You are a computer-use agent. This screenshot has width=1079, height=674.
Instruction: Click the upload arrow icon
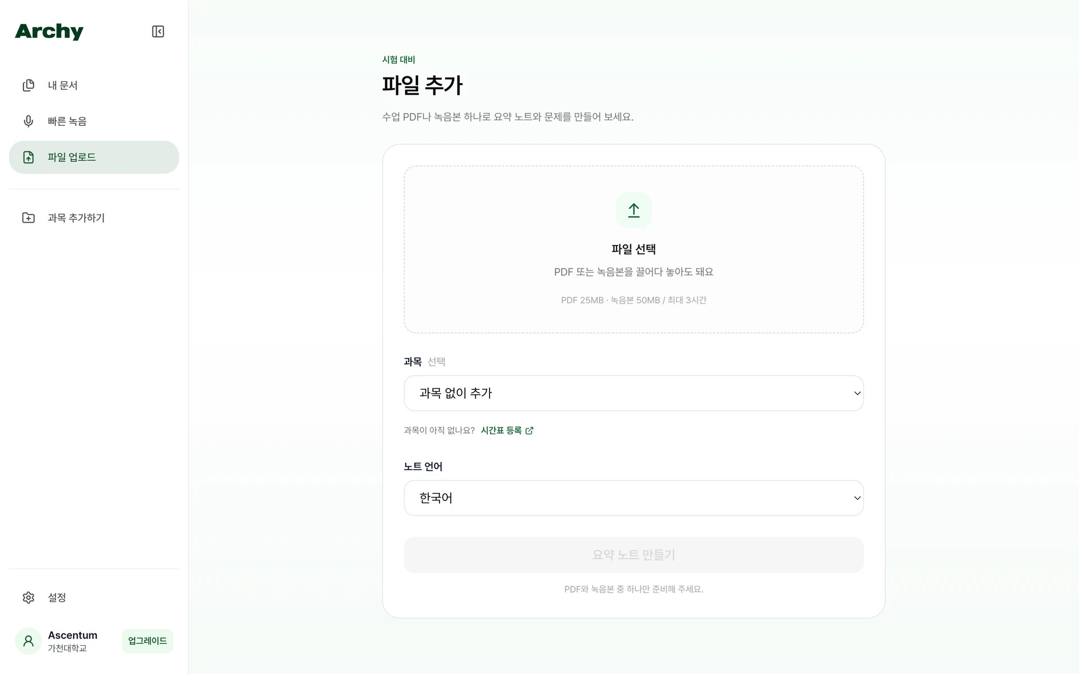634,210
